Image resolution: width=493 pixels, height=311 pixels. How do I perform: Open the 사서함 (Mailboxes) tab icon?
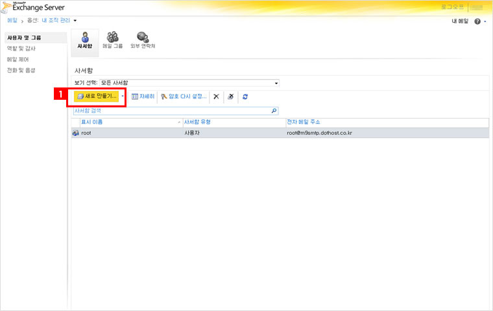coord(84,38)
